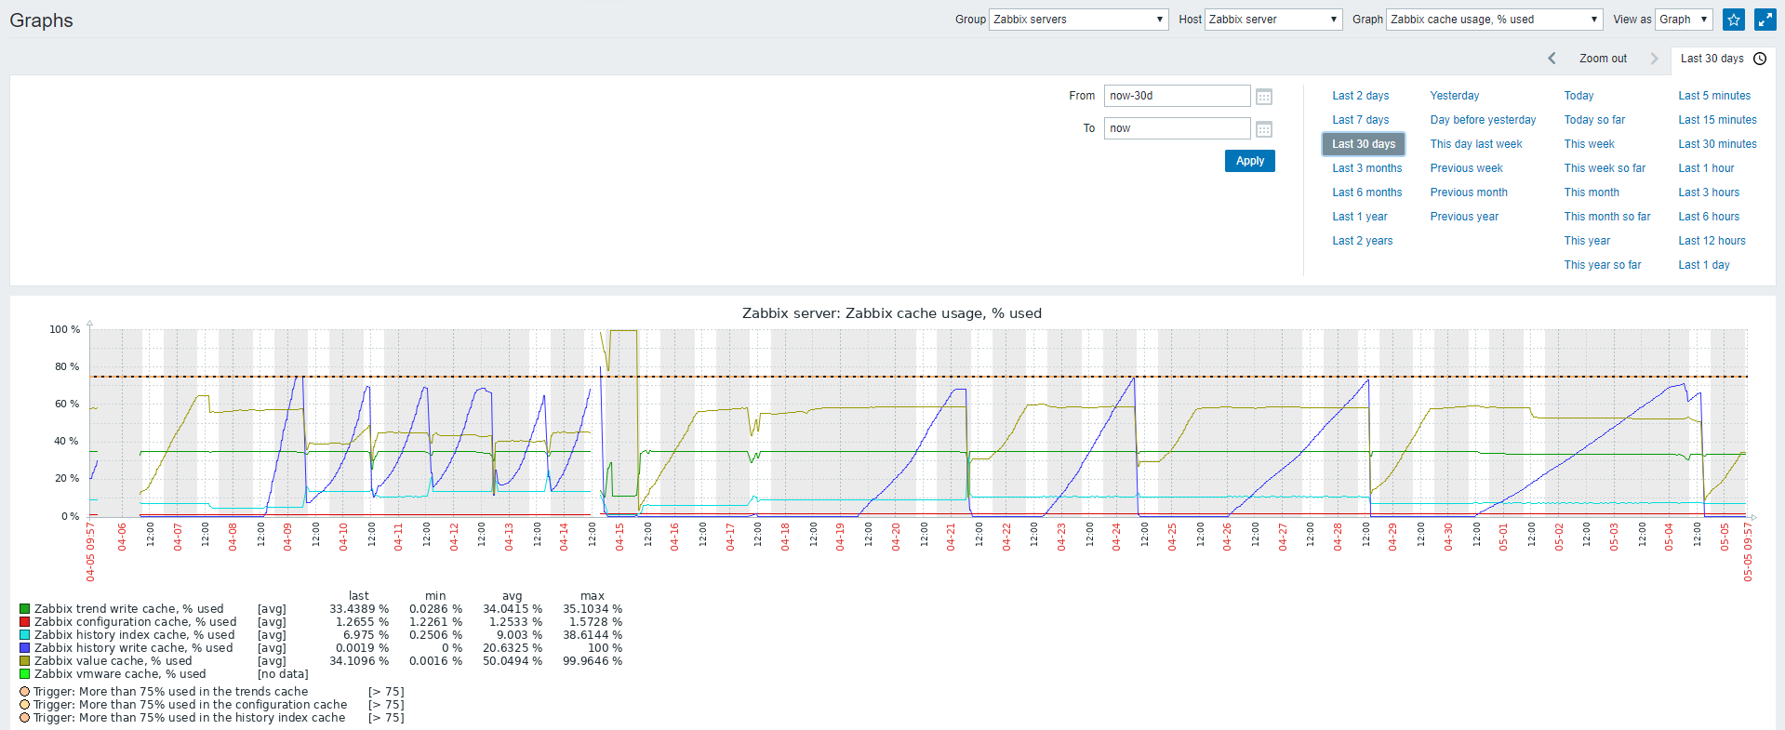
Task: Open calendar picker for From field
Action: coord(1264,97)
